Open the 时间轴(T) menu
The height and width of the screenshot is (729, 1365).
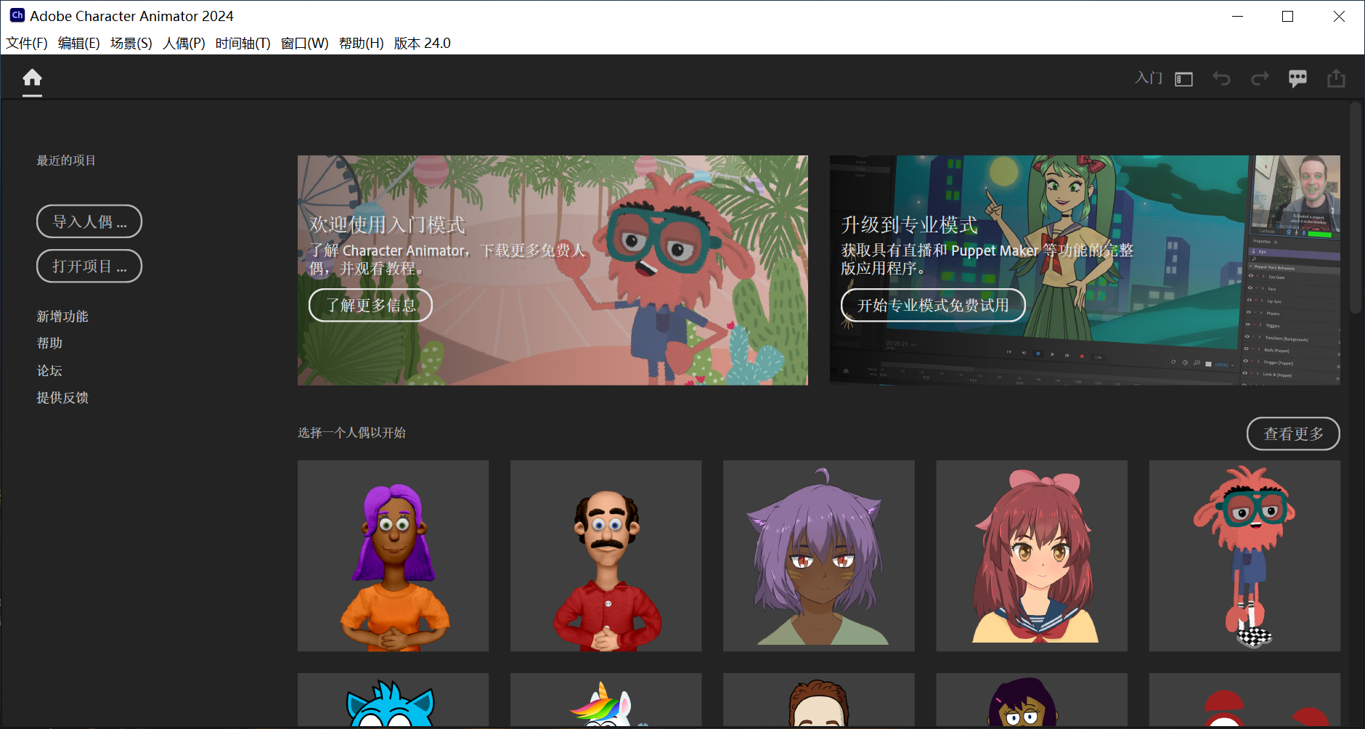tap(243, 43)
